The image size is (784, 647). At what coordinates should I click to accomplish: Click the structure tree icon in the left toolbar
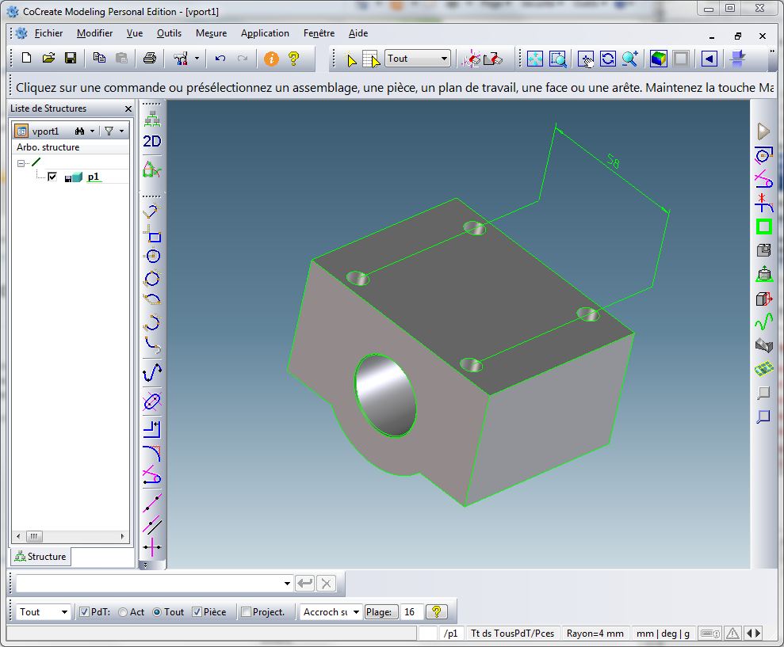[x=152, y=120]
